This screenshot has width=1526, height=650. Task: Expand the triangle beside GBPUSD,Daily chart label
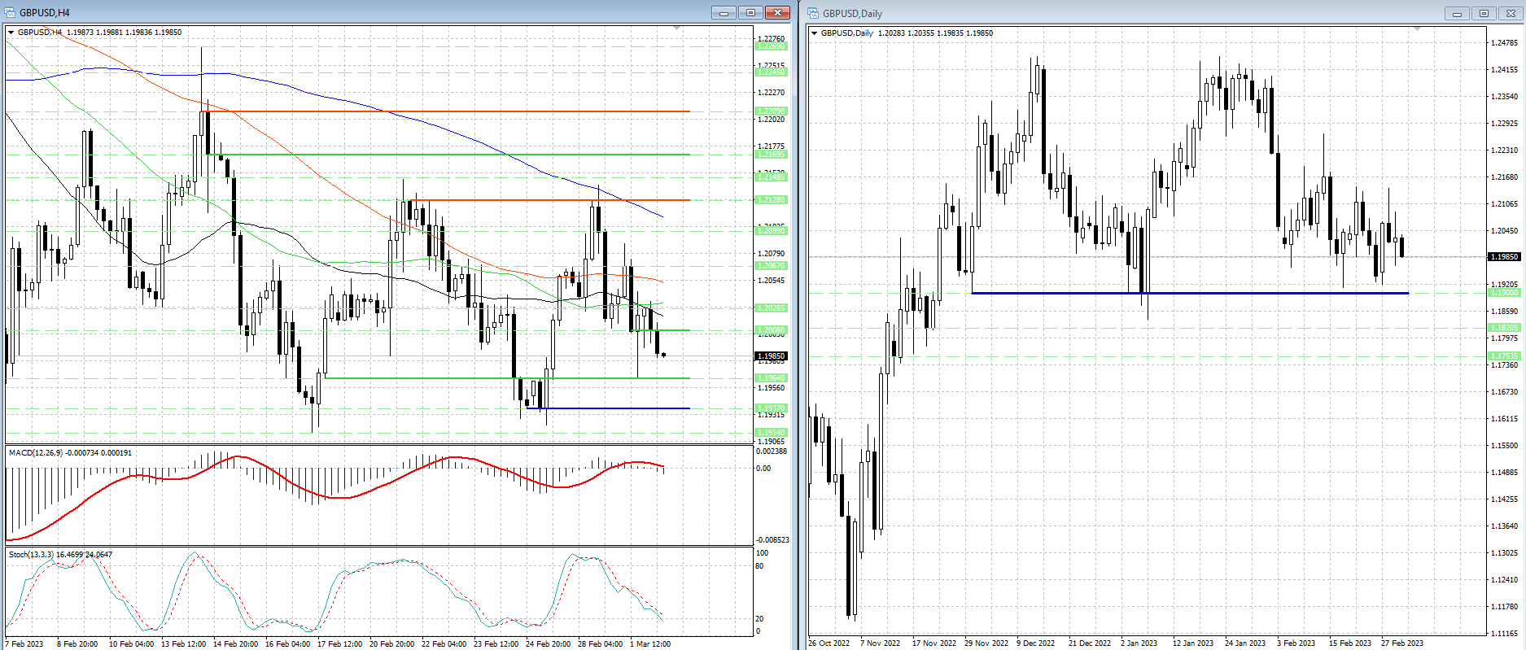coord(815,33)
